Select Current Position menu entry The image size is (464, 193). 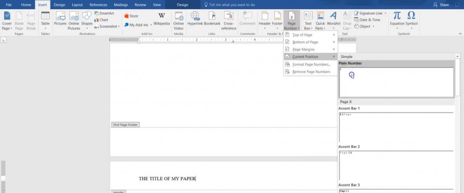click(x=310, y=57)
